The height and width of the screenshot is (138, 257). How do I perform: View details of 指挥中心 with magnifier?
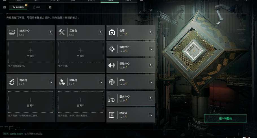coord(151,49)
